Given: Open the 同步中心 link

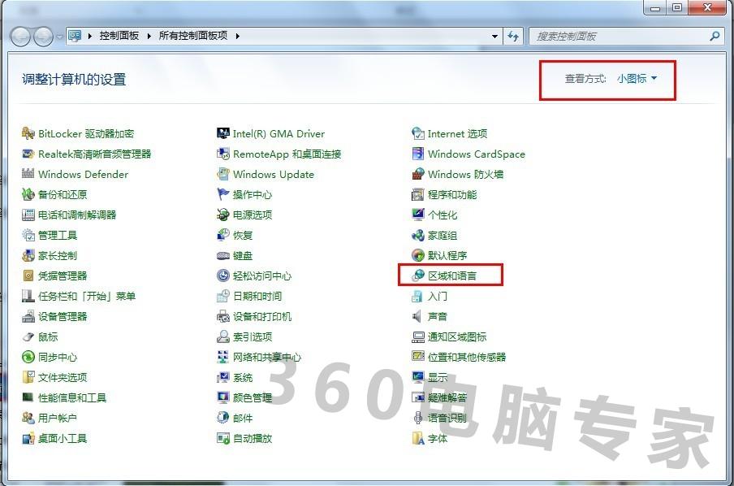Looking at the screenshot, I should 58,357.
